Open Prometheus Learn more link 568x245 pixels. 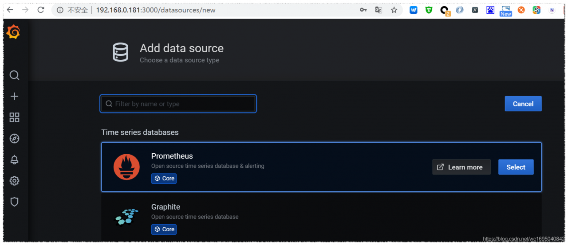[x=461, y=167]
